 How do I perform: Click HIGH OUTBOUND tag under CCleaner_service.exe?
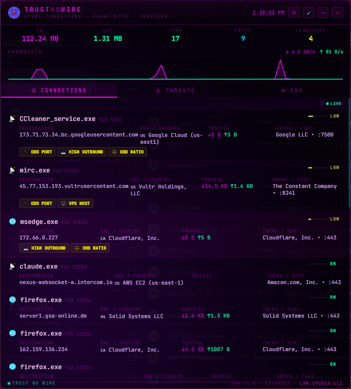pos(82,152)
